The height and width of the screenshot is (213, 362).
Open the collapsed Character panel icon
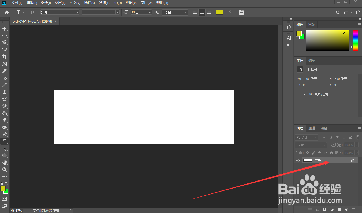pyautogui.click(x=289, y=38)
